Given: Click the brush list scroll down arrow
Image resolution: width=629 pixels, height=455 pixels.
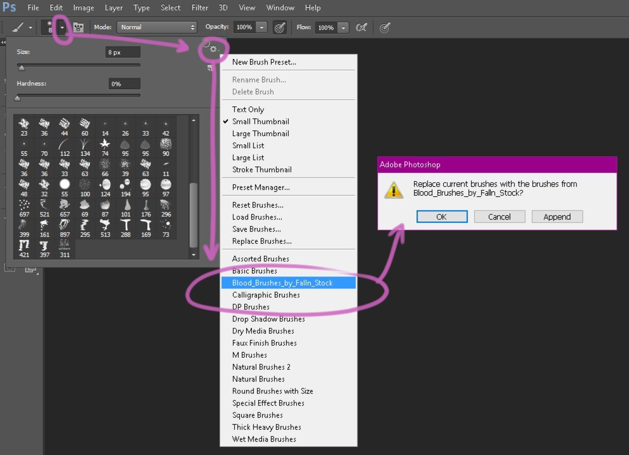Looking at the screenshot, I should [x=193, y=255].
